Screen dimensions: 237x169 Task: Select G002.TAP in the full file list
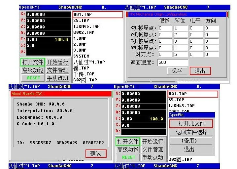[x=84, y=32]
